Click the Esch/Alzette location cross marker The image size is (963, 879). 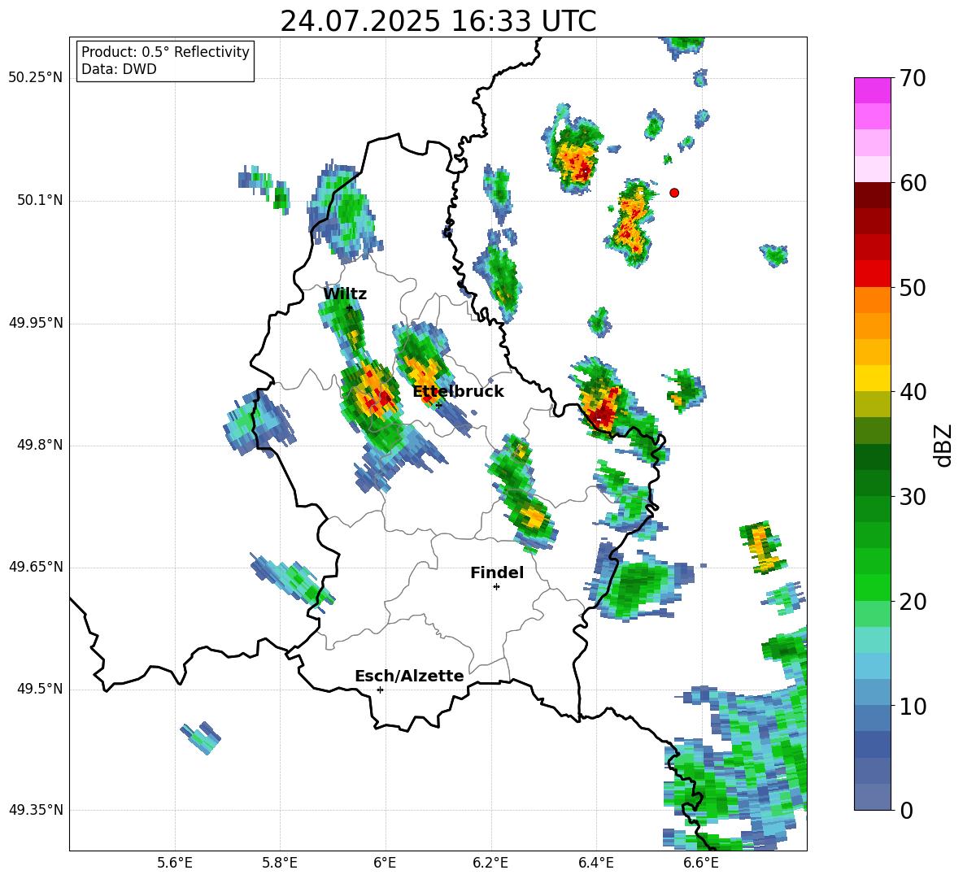[x=380, y=690]
